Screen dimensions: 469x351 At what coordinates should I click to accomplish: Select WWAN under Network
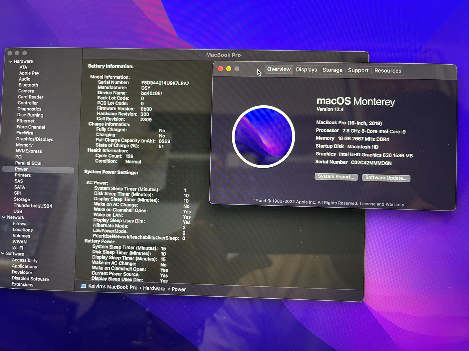pyautogui.click(x=20, y=242)
